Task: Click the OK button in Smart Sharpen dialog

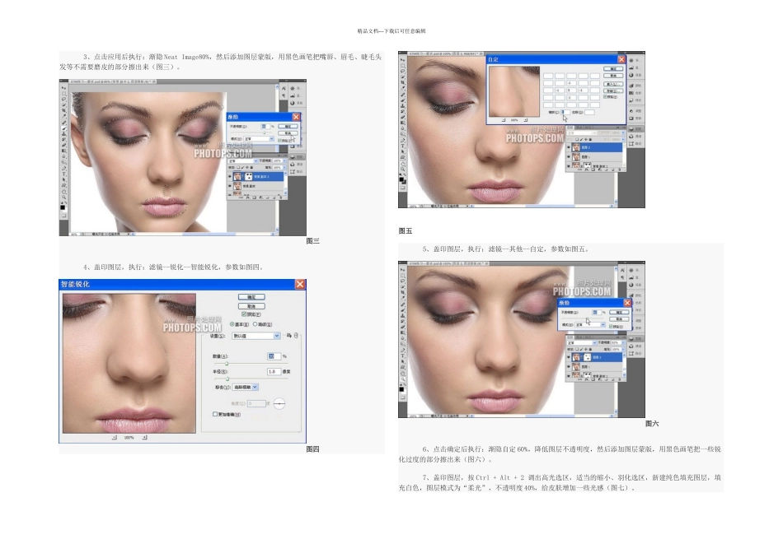Action: [x=251, y=296]
